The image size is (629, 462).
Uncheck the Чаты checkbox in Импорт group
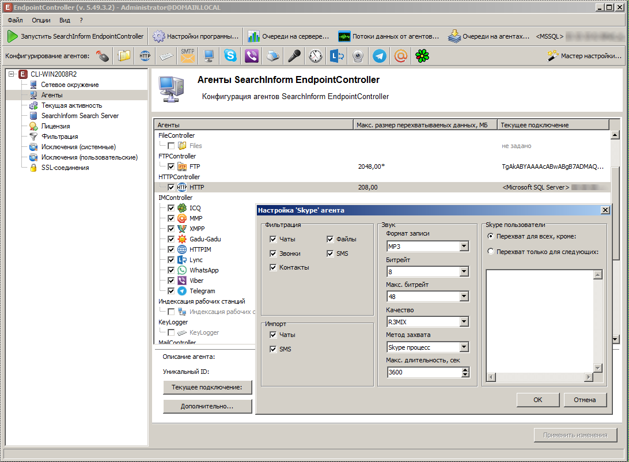[273, 335]
